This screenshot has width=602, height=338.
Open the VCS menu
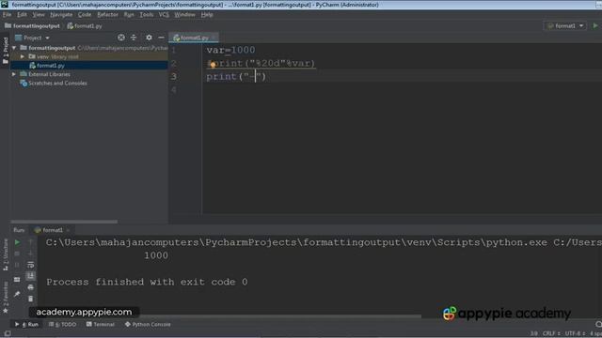[164, 15]
